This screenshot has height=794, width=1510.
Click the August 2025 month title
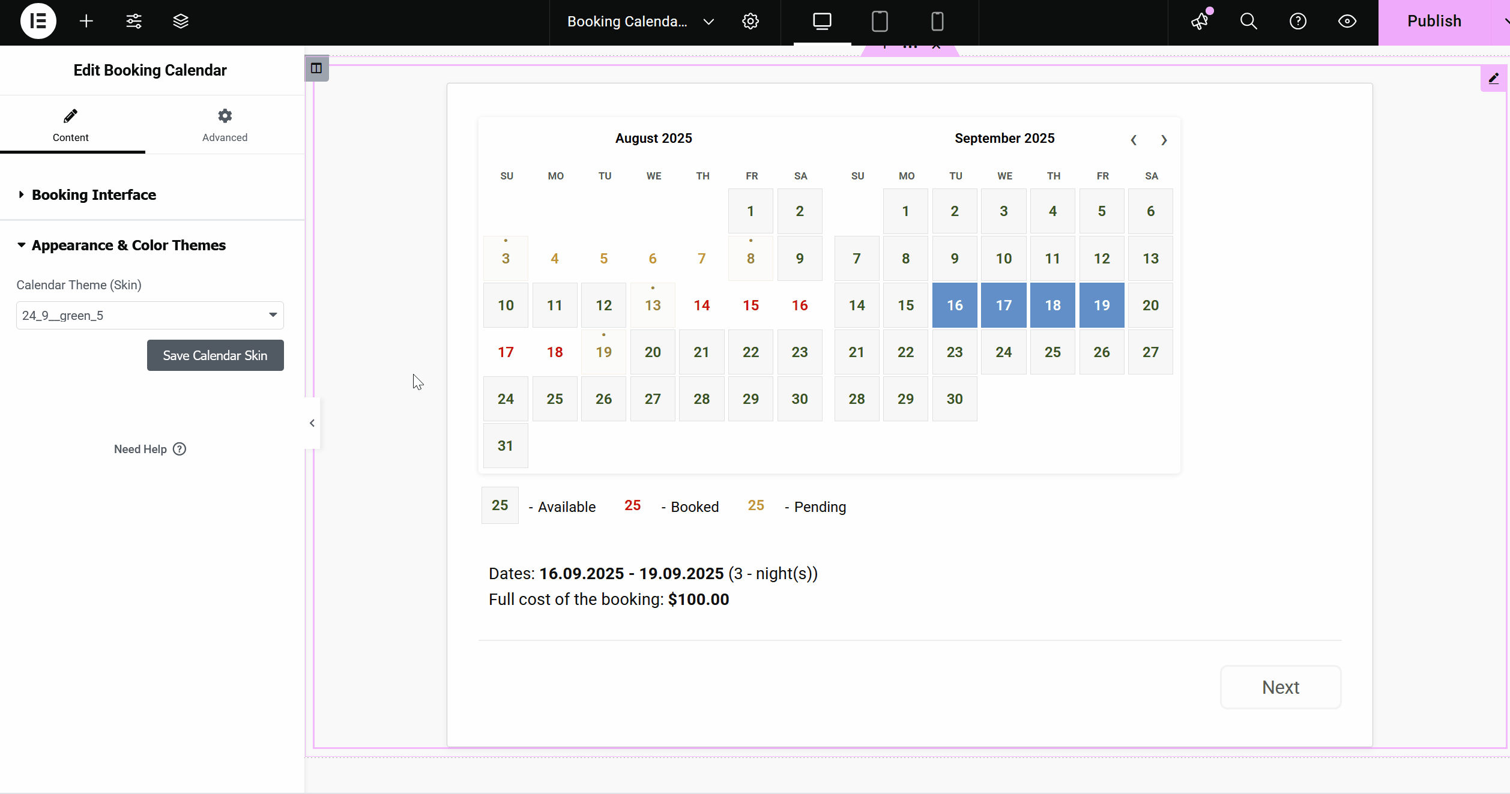click(653, 138)
